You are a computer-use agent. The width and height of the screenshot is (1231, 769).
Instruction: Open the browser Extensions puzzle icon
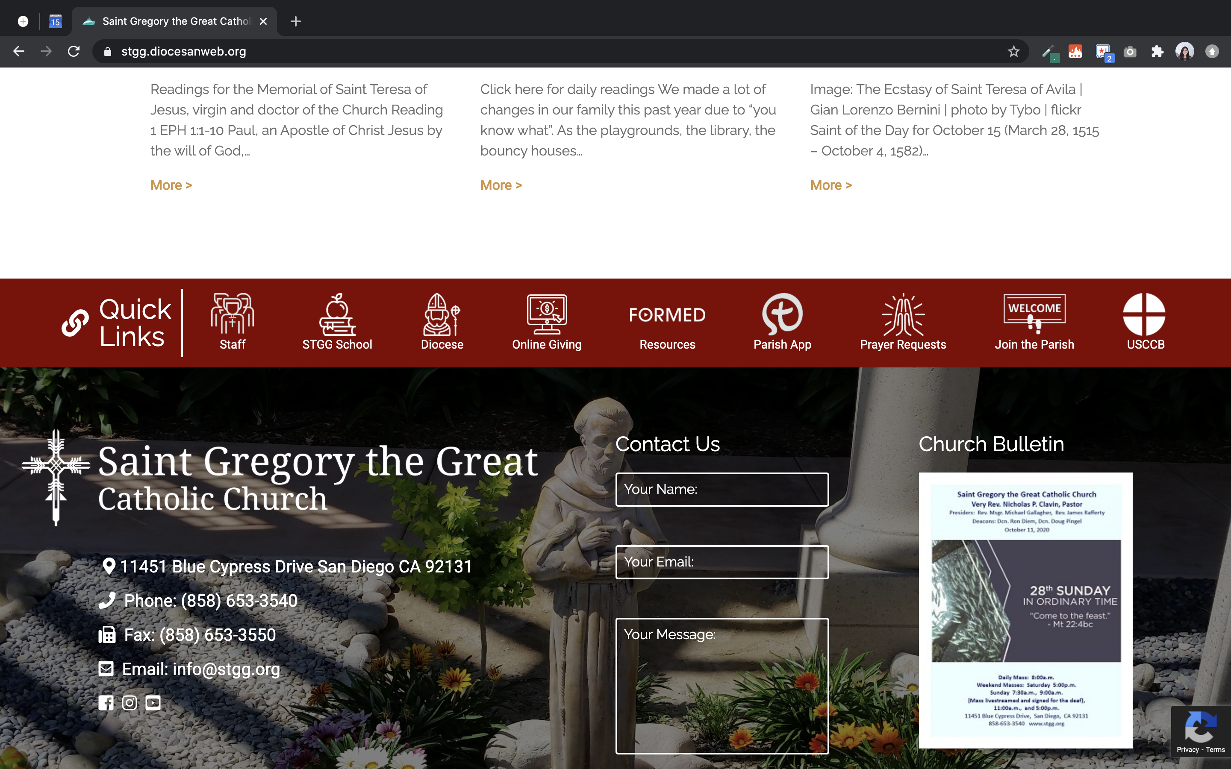click(x=1157, y=51)
